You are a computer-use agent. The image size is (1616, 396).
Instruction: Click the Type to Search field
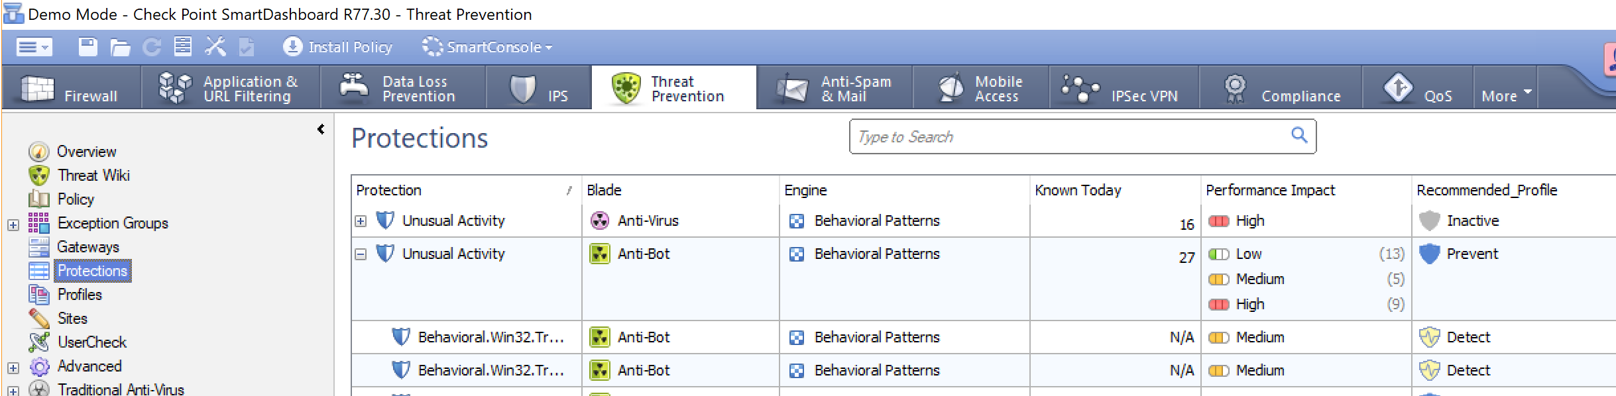click(1082, 136)
